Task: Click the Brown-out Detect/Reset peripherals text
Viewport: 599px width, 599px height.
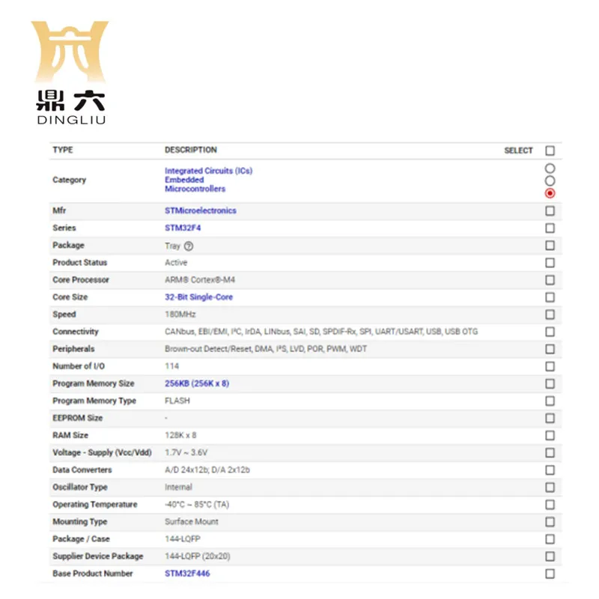Action: (266, 349)
